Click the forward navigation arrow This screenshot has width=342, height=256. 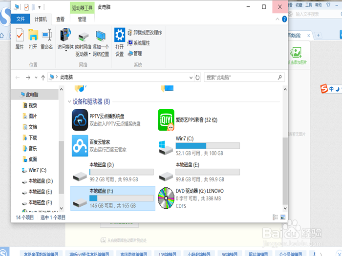pyautogui.click(x=28, y=77)
